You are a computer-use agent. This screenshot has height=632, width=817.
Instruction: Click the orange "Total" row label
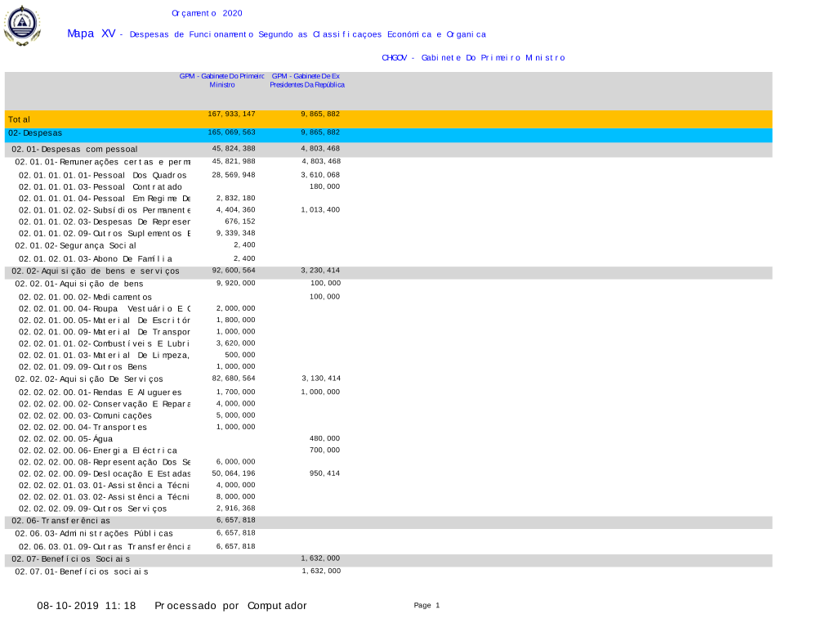pos(20,120)
